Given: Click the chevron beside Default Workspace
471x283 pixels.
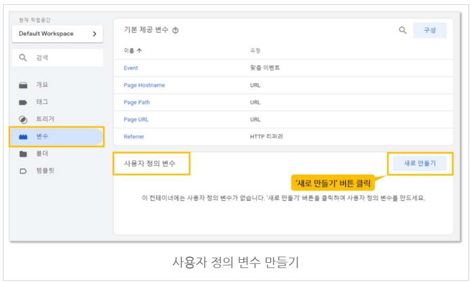Looking at the screenshot, I should tap(95, 34).
